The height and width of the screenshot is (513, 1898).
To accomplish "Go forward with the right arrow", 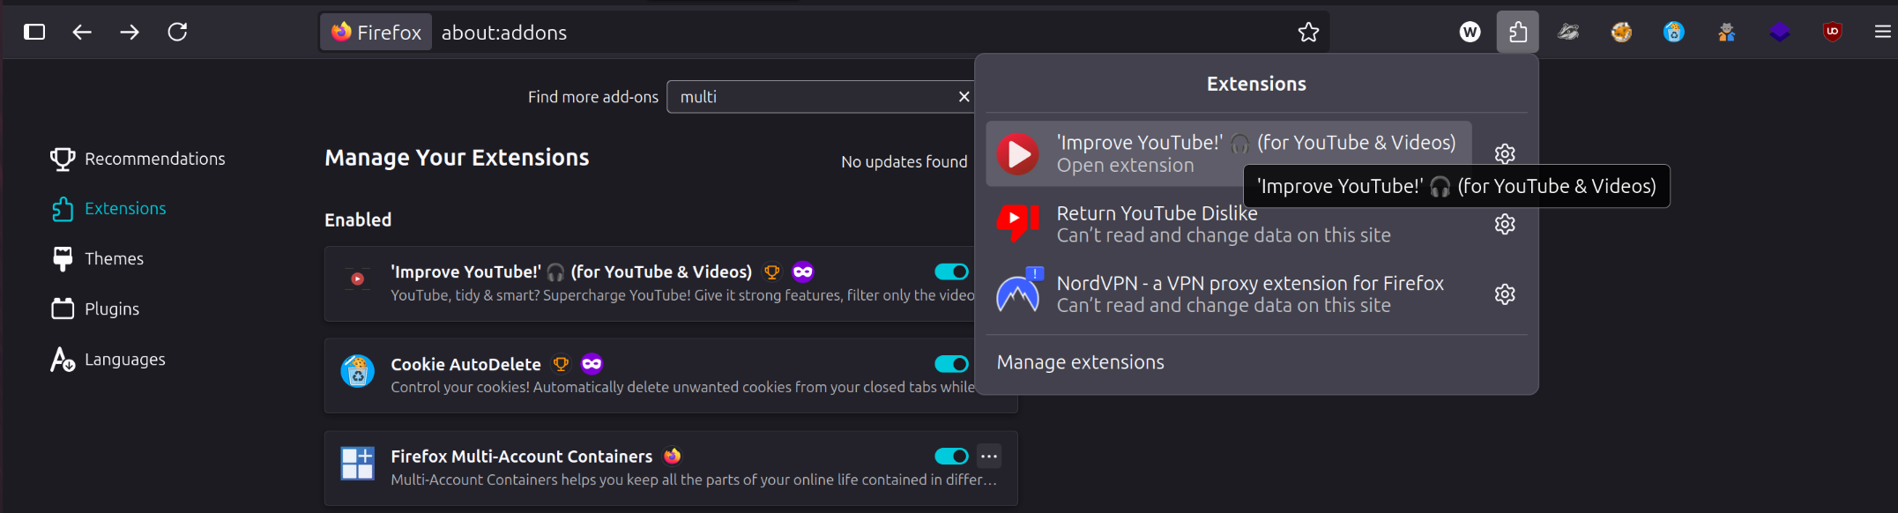I will coord(130,33).
